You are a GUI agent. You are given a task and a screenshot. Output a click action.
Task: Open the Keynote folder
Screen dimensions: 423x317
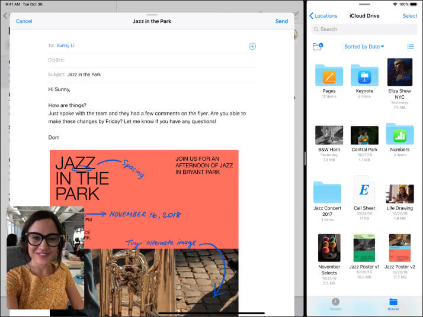pyautogui.click(x=364, y=75)
